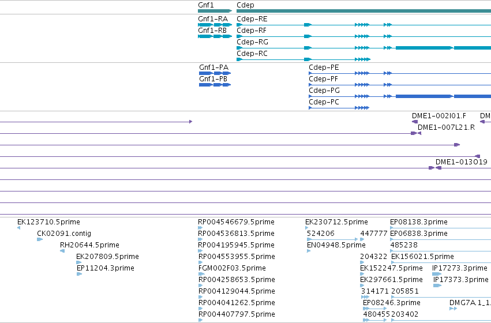Select the Cdep-PC protein label
This screenshot has width=491, height=323.
(324, 102)
